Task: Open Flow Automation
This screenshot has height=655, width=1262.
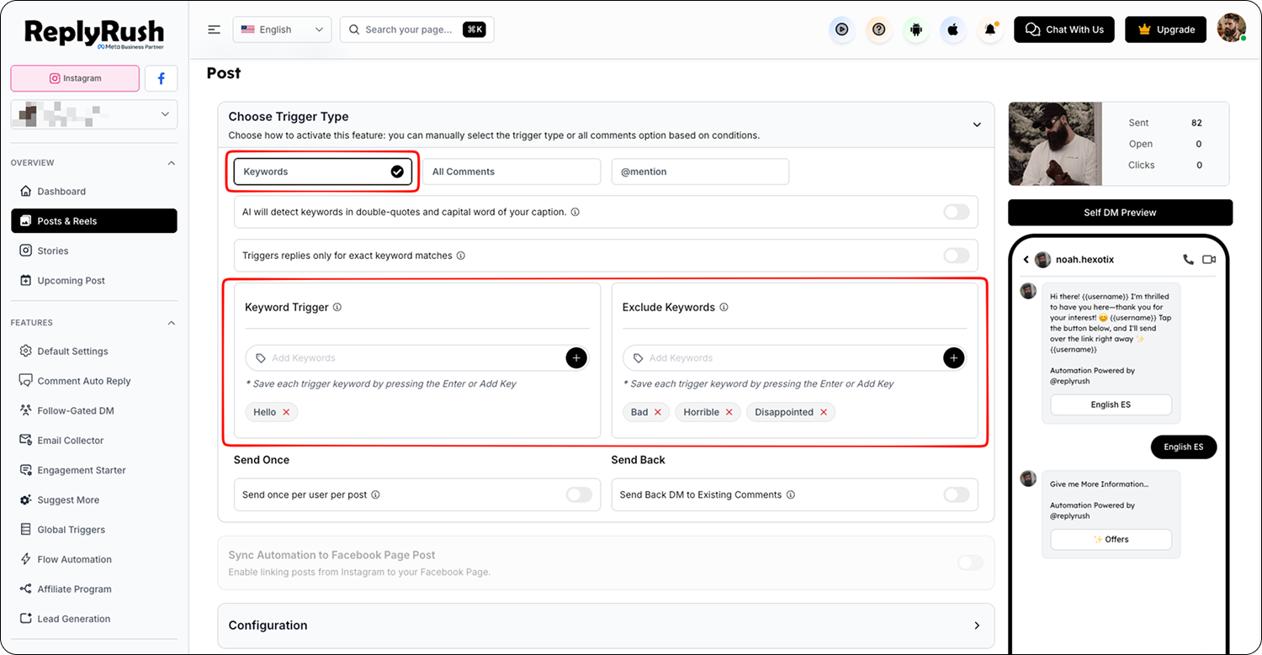Action: coord(94,559)
